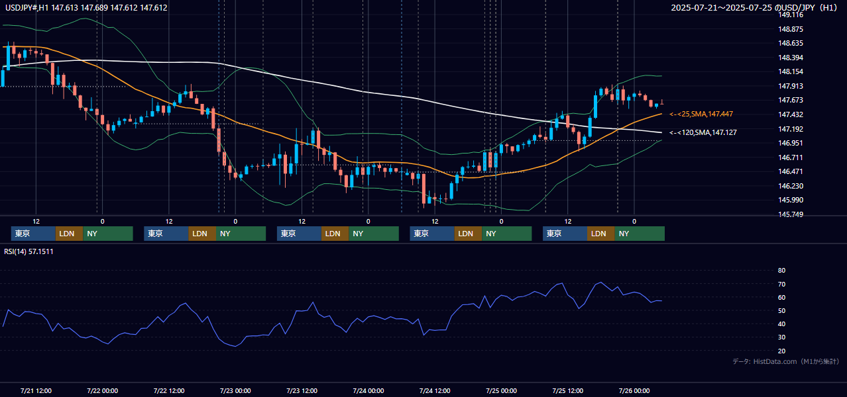The height and width of the screenshot is (397, 847).
Task: Select the last (rightmost) 東京 session block
Action: click(565, 234)
